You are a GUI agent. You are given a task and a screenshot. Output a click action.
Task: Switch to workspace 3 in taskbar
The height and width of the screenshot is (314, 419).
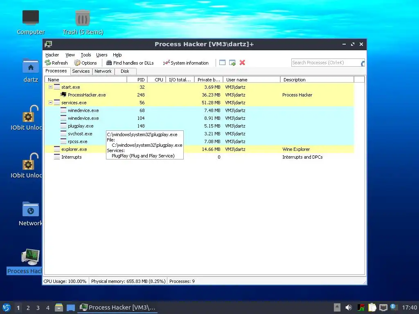pos(38,308)
